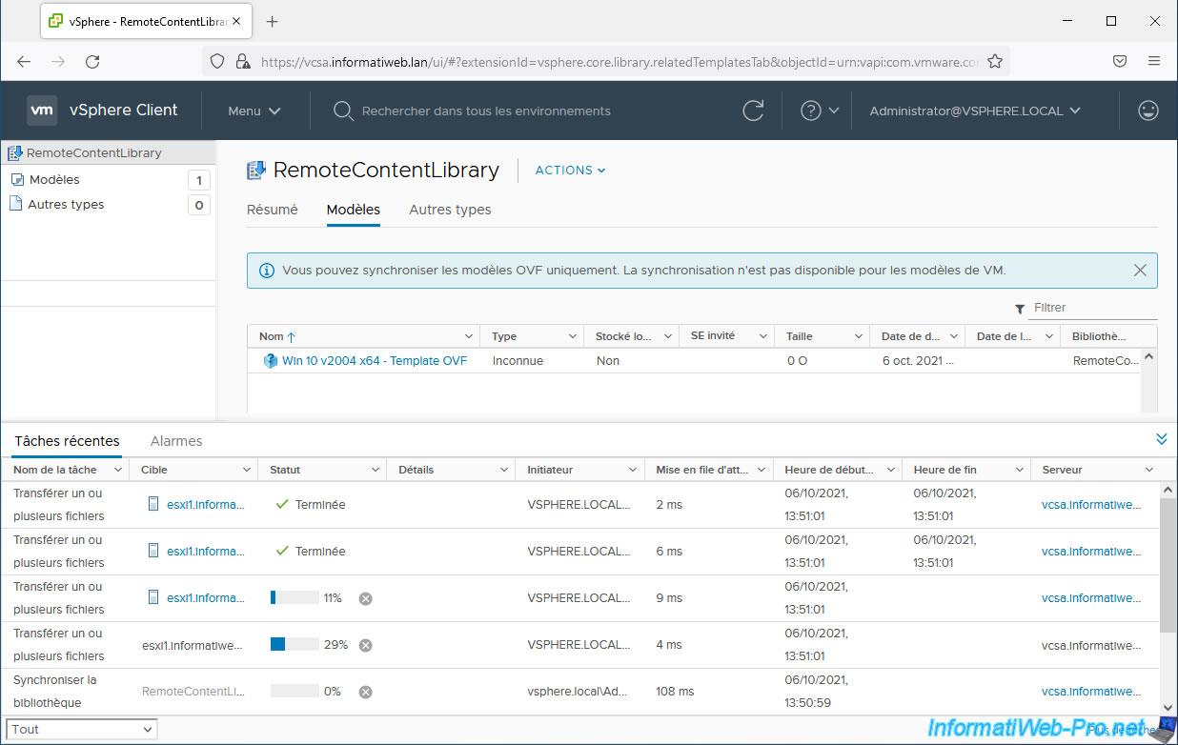Switch to the Alarmes tab
1178x745 pixels.
tap(176, 441)
